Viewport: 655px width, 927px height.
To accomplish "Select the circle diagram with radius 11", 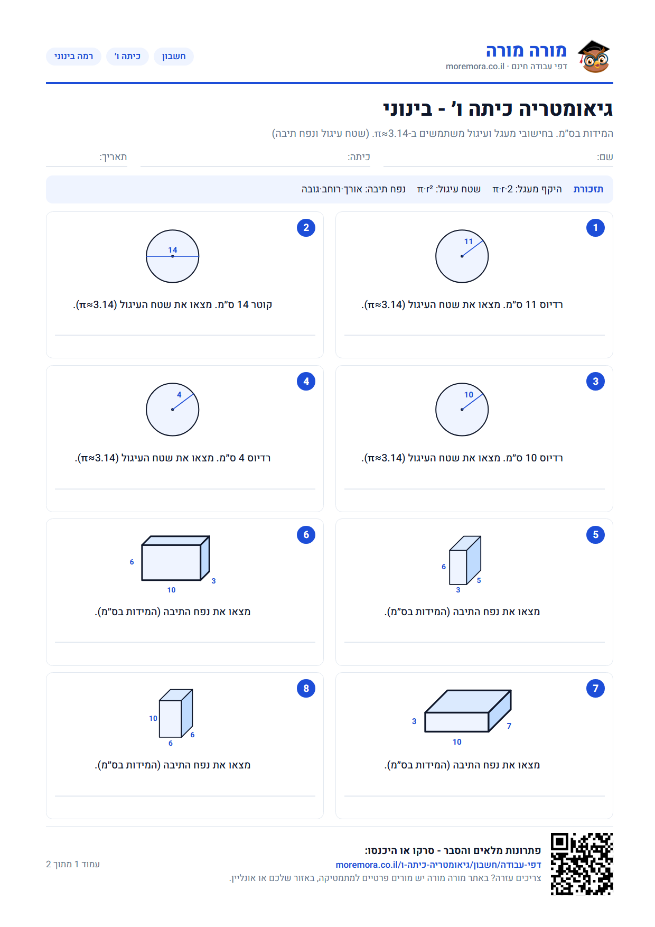I will click(462, 256).
